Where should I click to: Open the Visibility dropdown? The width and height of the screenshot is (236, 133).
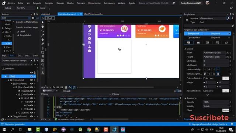tap(216, 106)
